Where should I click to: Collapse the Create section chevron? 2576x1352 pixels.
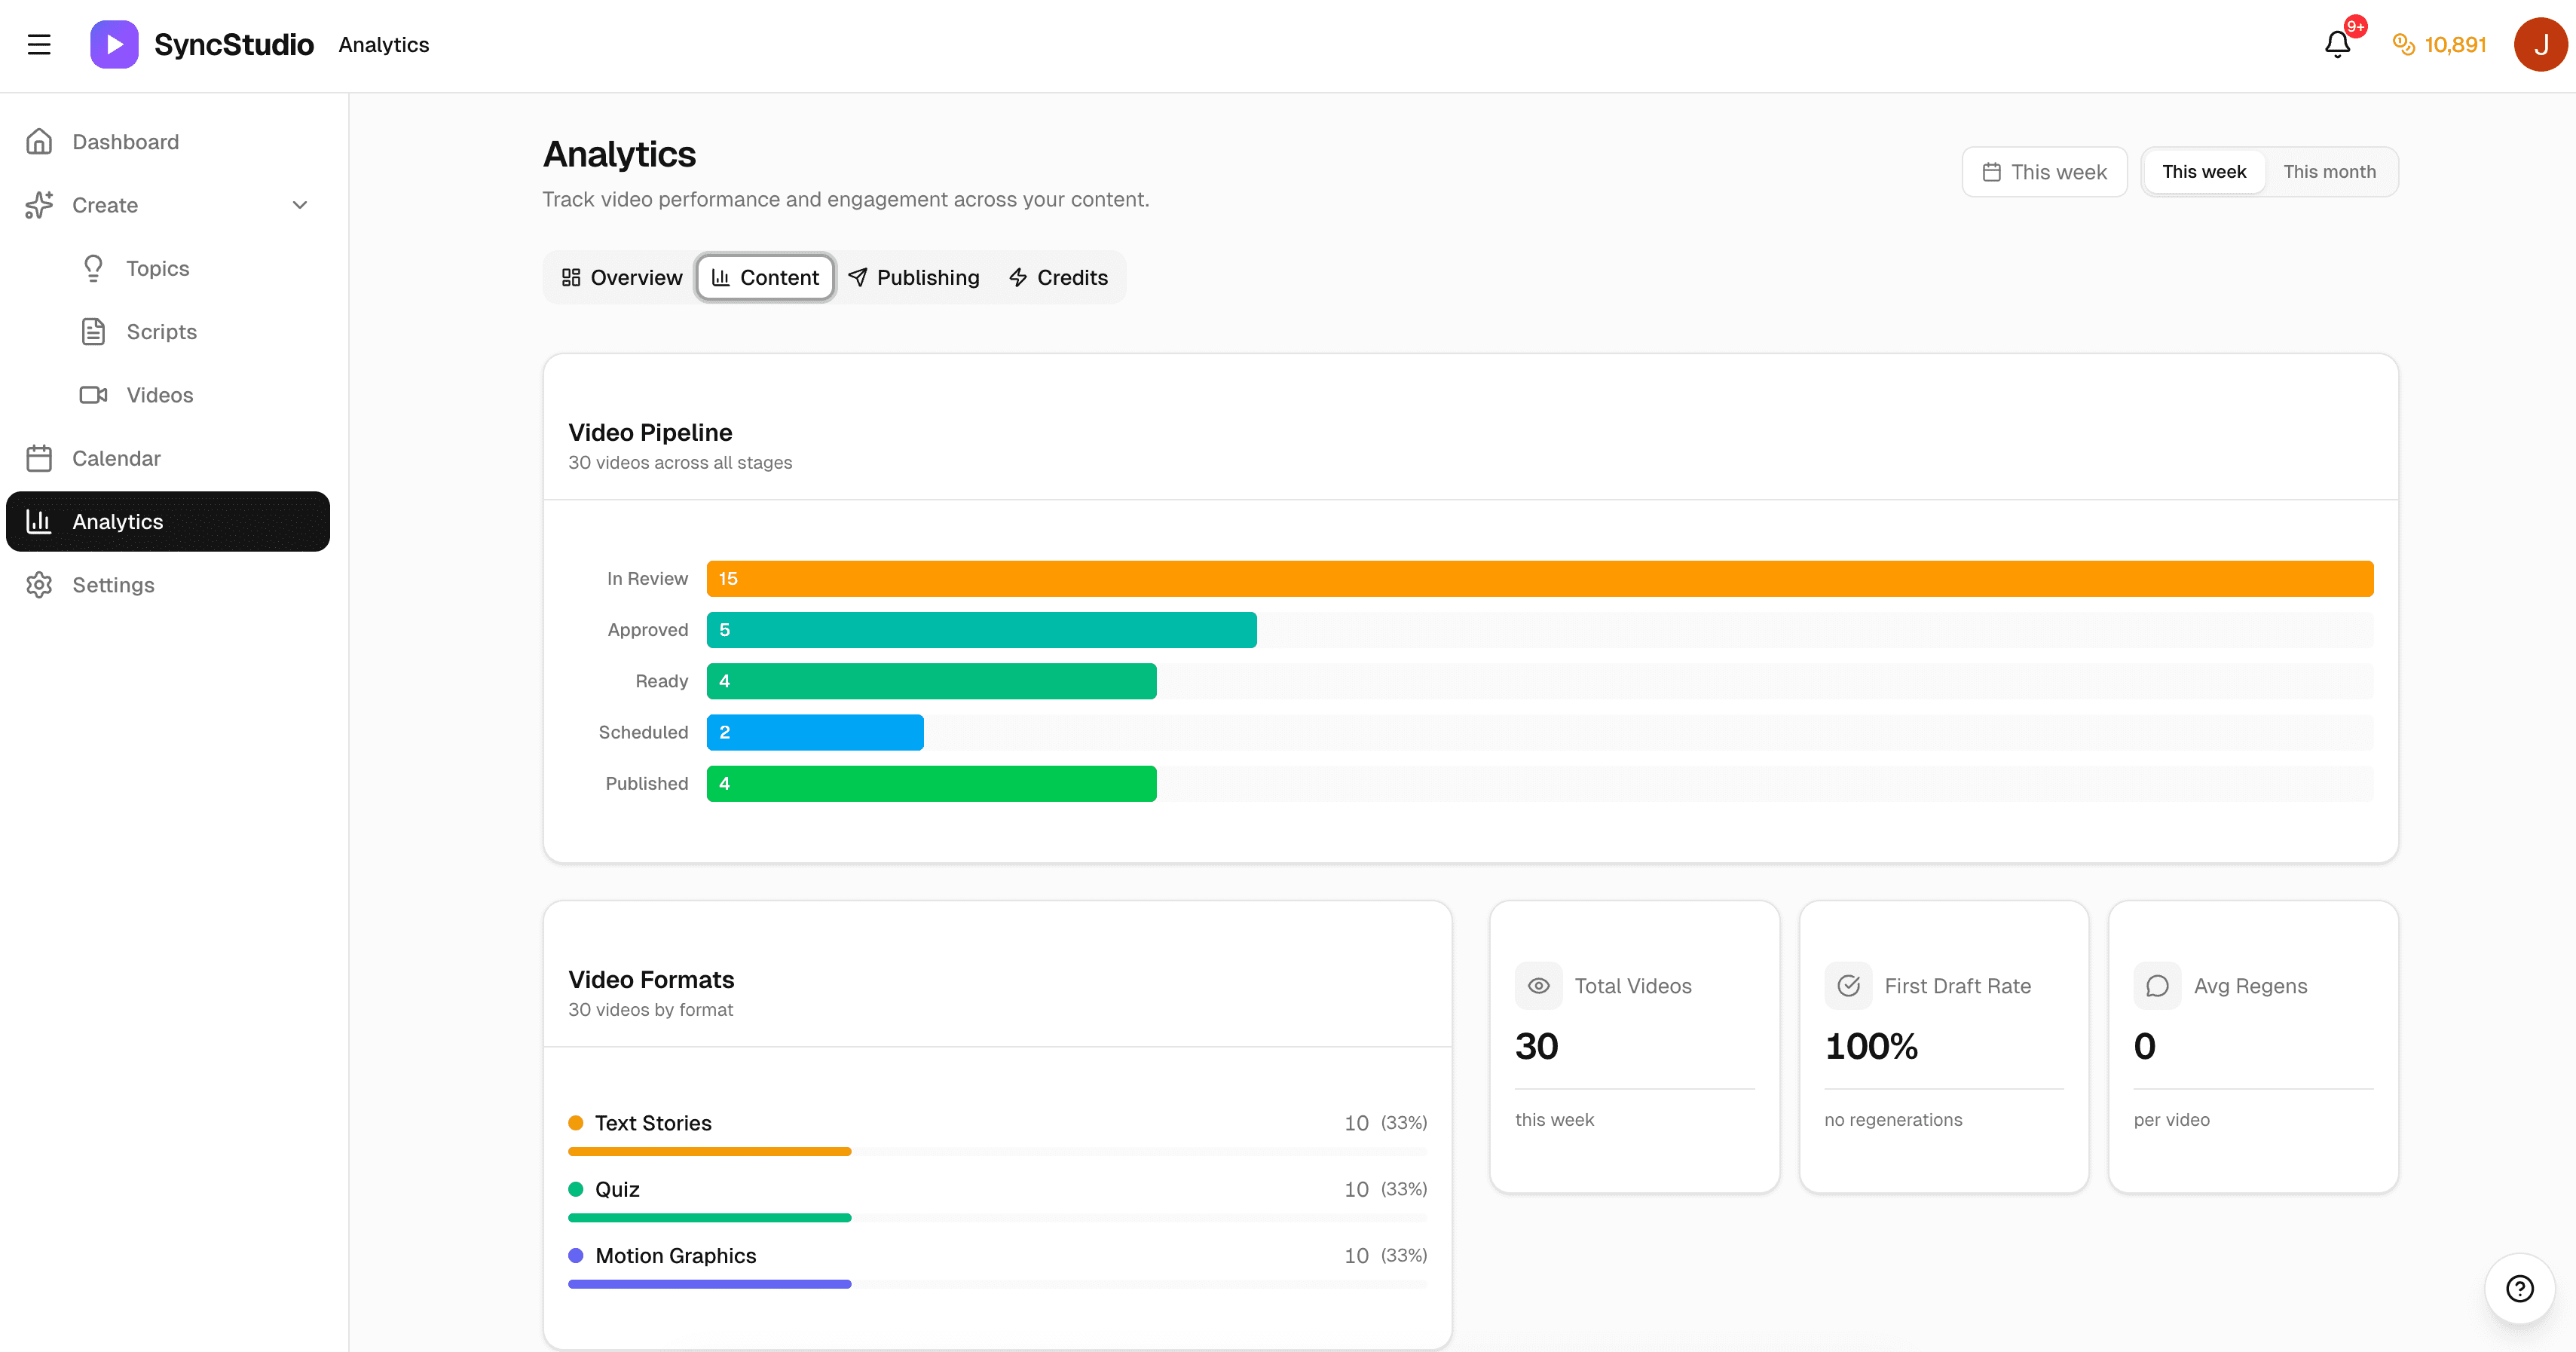[300, 204]
